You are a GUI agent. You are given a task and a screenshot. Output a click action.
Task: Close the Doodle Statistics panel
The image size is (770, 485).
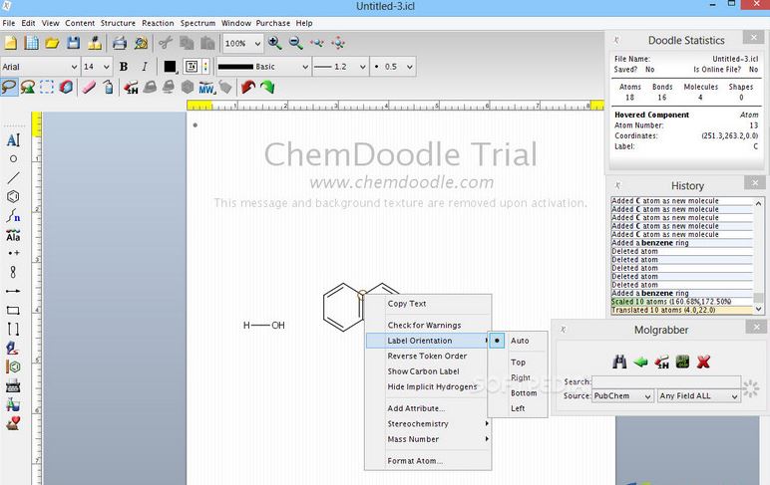point(753,37)
